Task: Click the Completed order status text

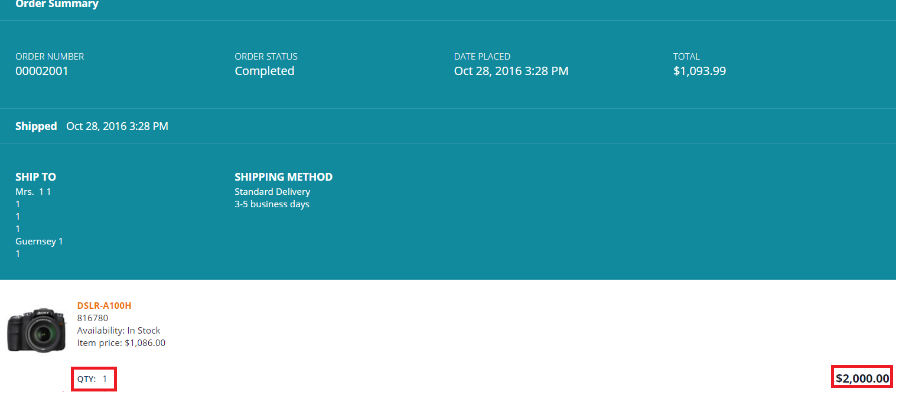Action: (x=264, y=71)
